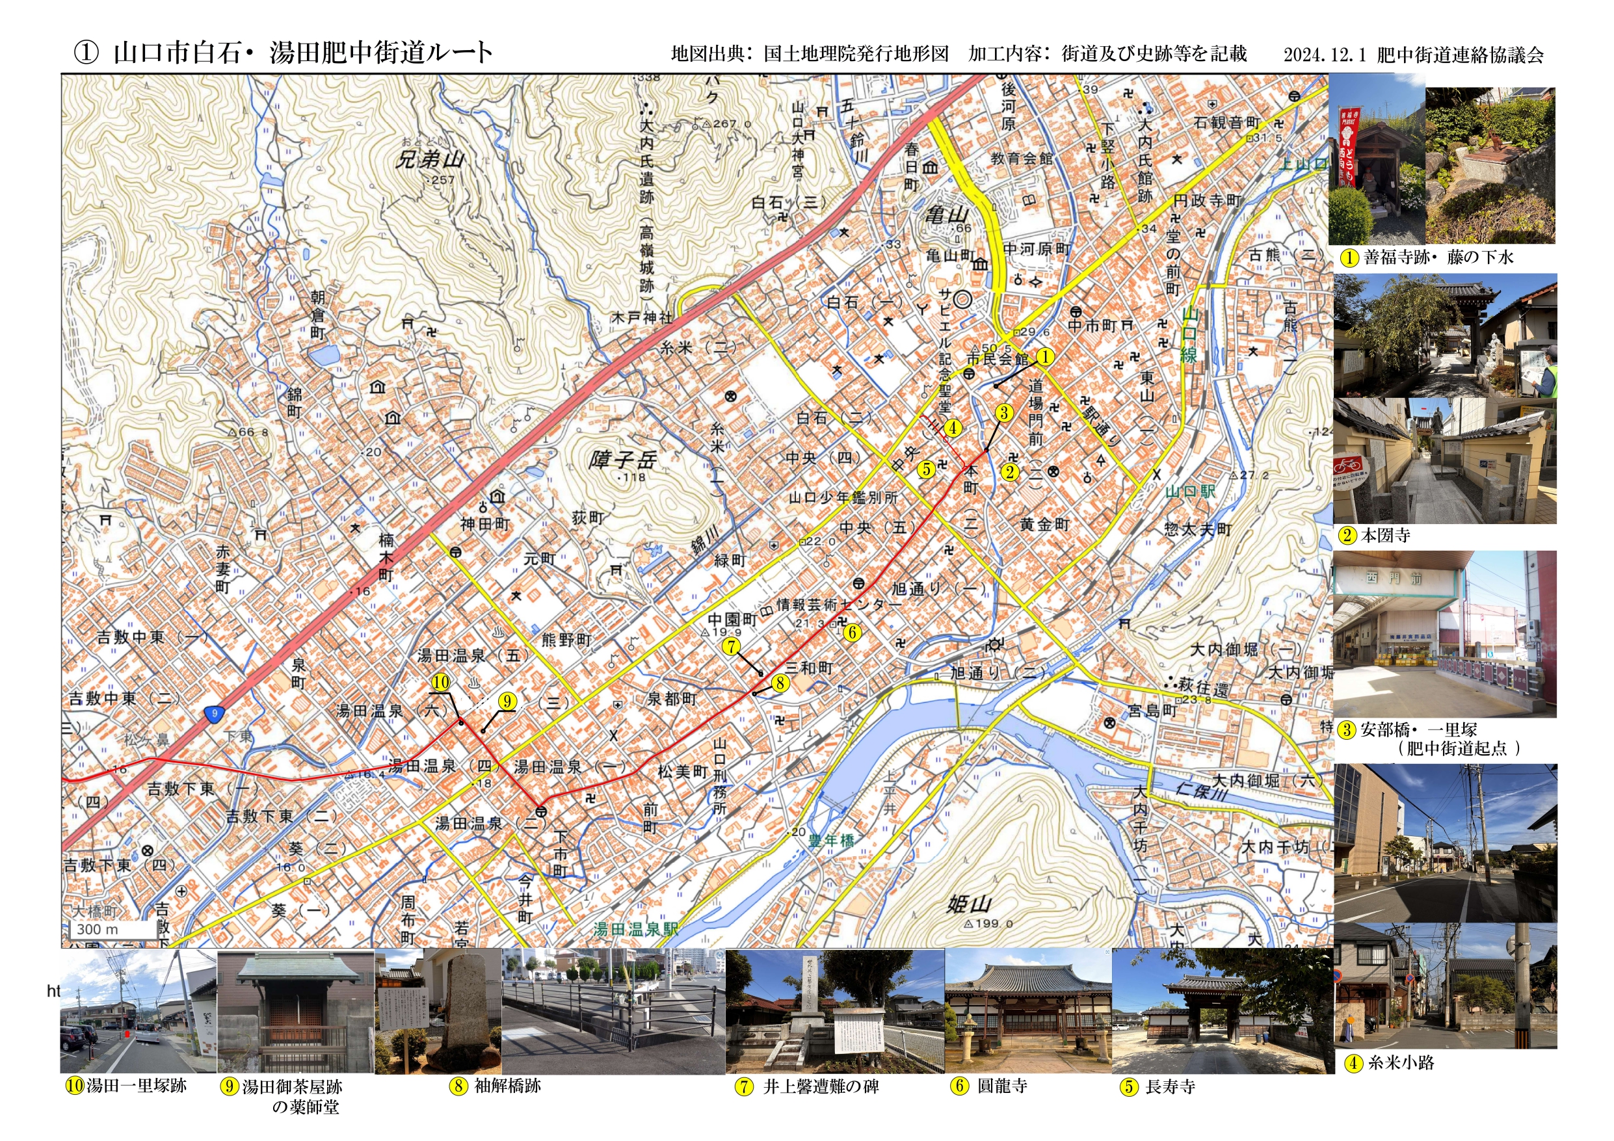Image resolution: width=1614 pixels, height=1141 pixels.
Task: Click map marker 8 near 三和町
Action: [x=780, y=683]
